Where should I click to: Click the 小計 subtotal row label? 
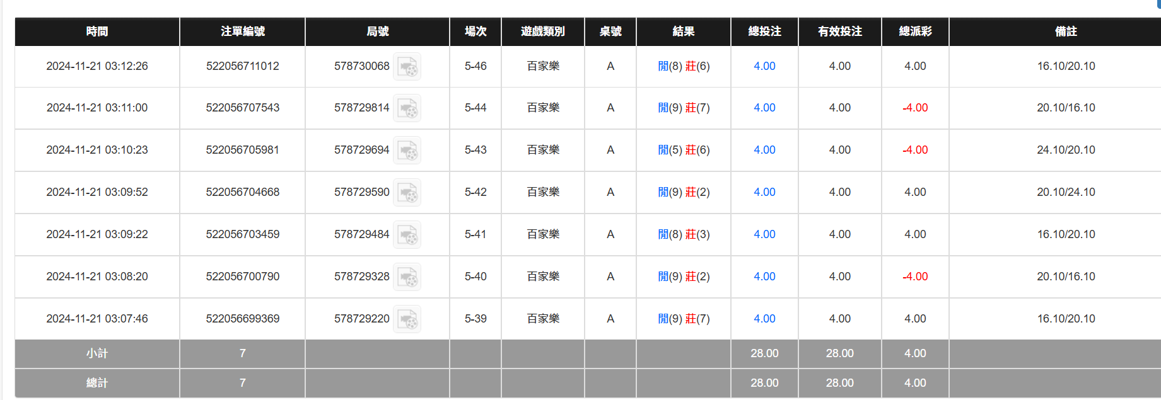97,353
